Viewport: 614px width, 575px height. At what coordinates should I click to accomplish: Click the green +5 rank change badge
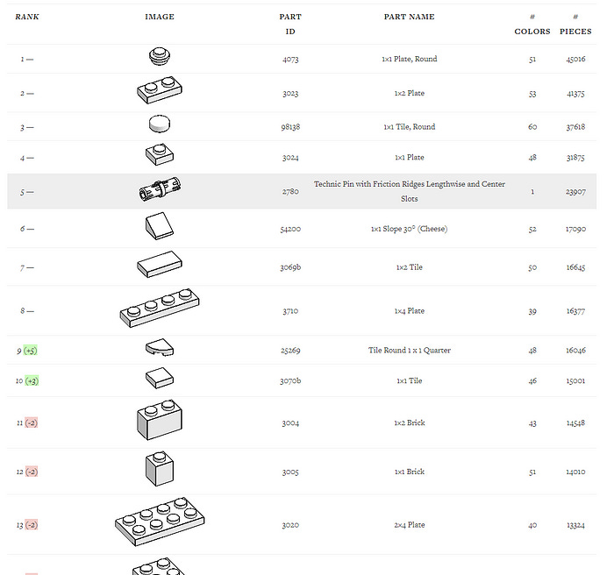[x=31, y=351]
